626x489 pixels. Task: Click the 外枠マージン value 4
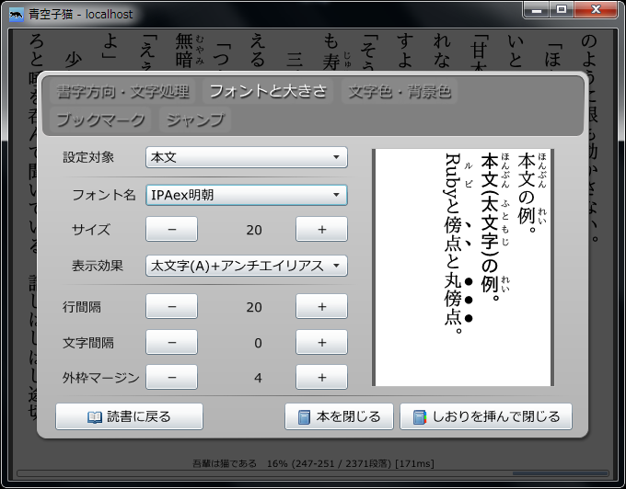click(258, 378)
